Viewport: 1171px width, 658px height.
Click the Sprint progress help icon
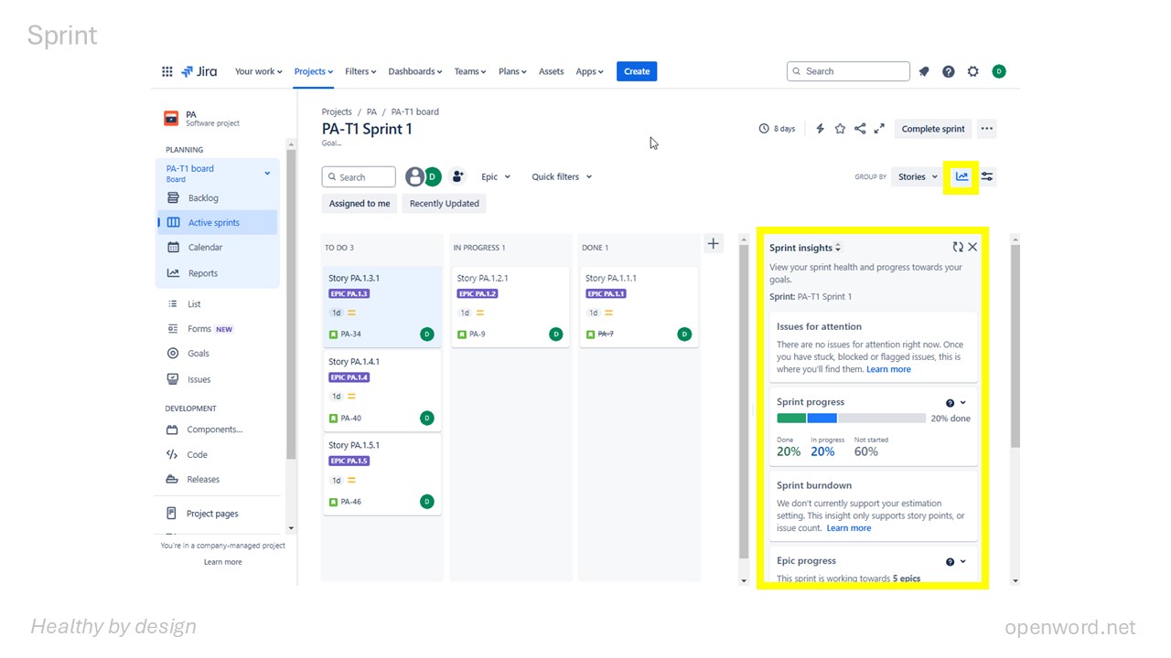[x=950, y=403]
